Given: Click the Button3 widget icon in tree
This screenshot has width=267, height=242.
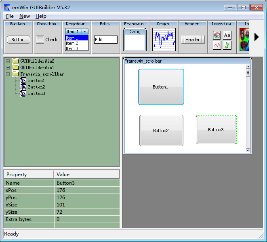Looking at the screenshot, I should (x=23, y=93).
